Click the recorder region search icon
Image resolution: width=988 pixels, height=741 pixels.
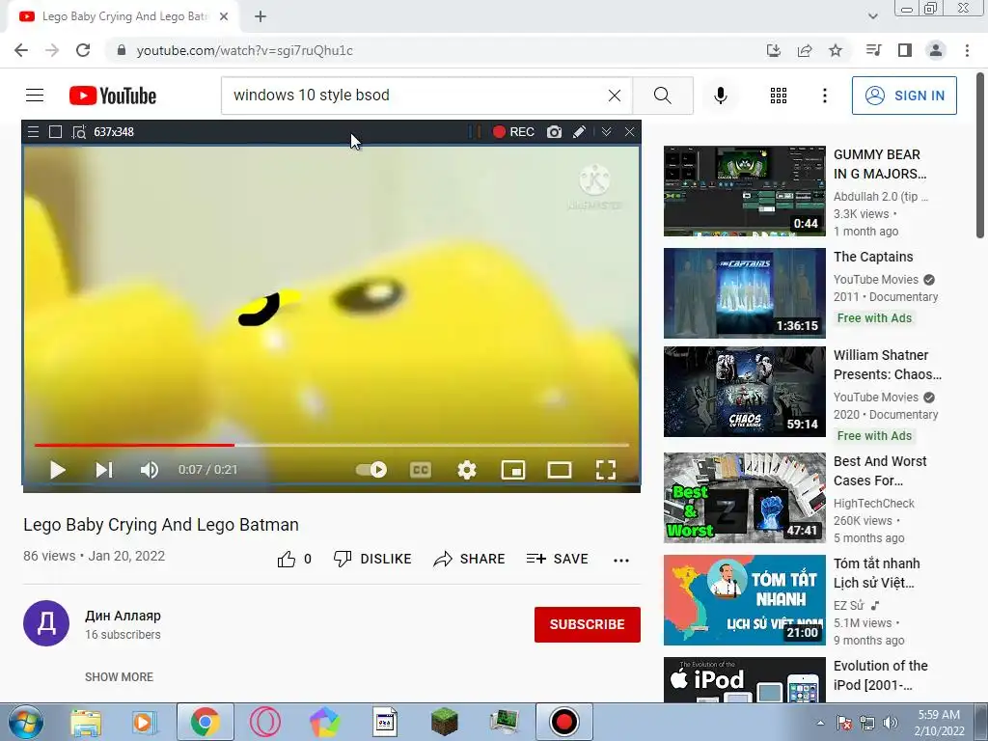(79, 132)
